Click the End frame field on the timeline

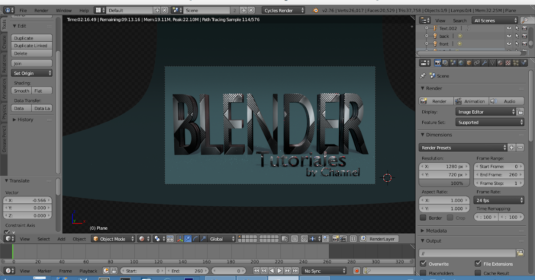[187, 270]
